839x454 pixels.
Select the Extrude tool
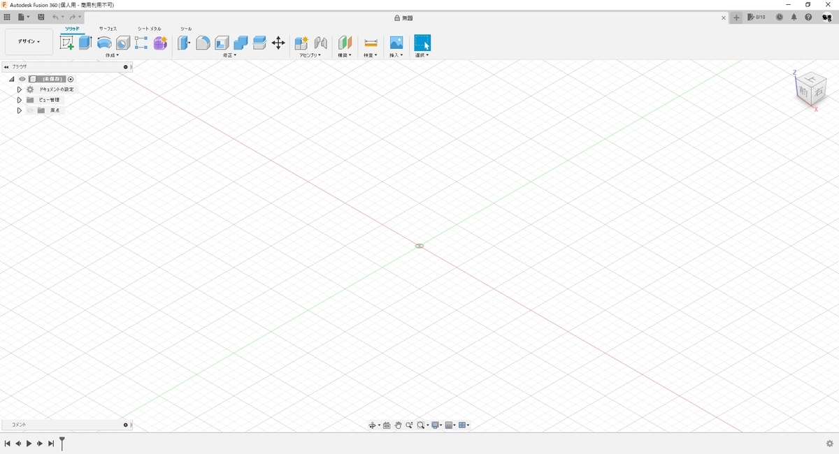click(x=85, y=43)
